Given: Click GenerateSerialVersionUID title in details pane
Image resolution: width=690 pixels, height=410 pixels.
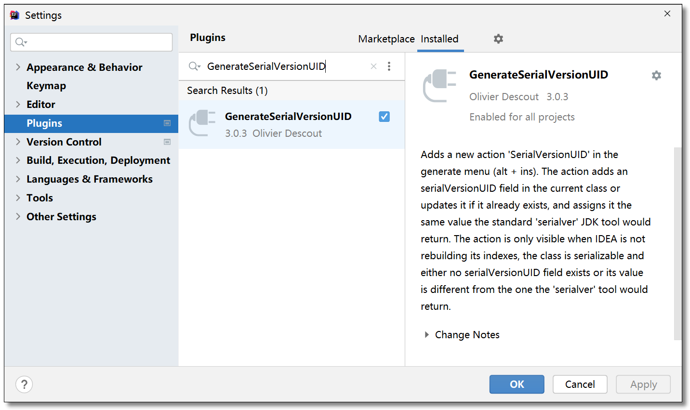Looking at the screenshot, I should 539,75.
